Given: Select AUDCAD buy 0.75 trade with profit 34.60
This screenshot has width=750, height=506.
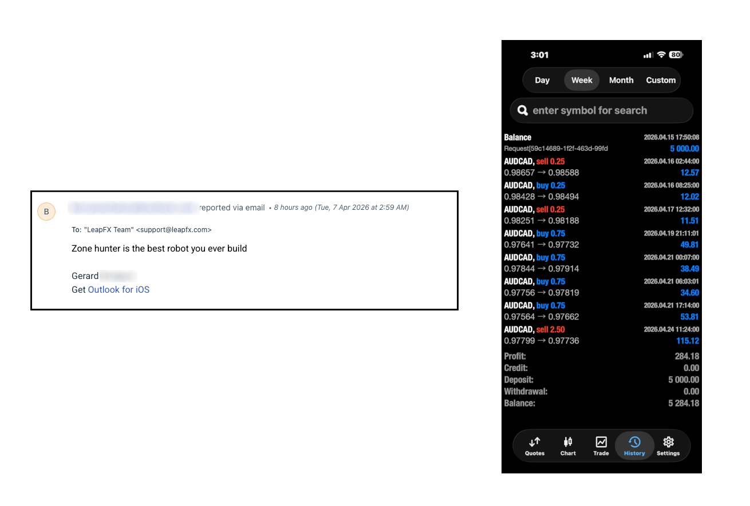Looking at the screenshot, I should 601,287.
